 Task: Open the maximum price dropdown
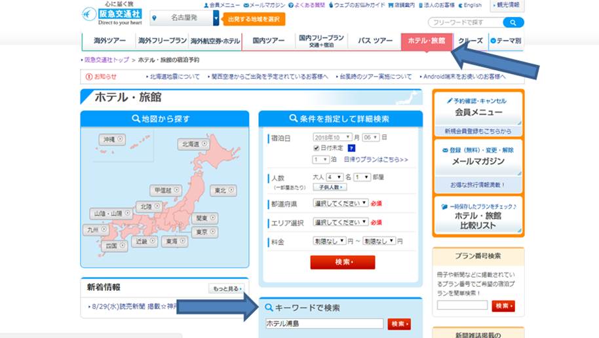point(379,241)
